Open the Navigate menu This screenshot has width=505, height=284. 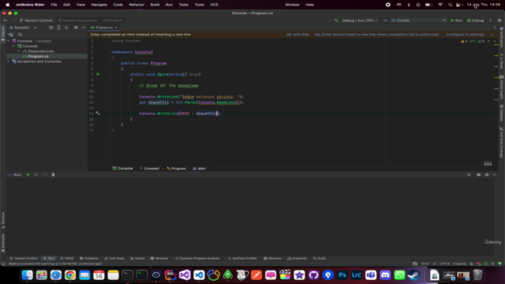click(x=99, y=5)
